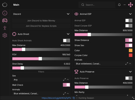Image resolution: width=135 pixels, height=100 pixels.
Task: Copy the Discord link with copy icon
Action: (x=74, y=98)
